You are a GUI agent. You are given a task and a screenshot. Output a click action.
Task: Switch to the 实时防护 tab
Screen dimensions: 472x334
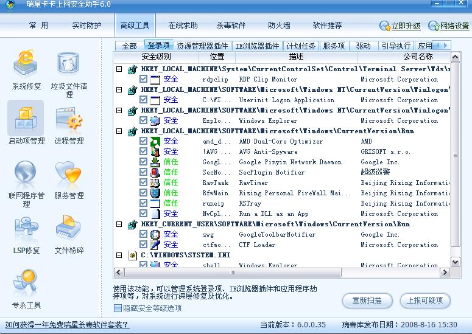point(86,26)
